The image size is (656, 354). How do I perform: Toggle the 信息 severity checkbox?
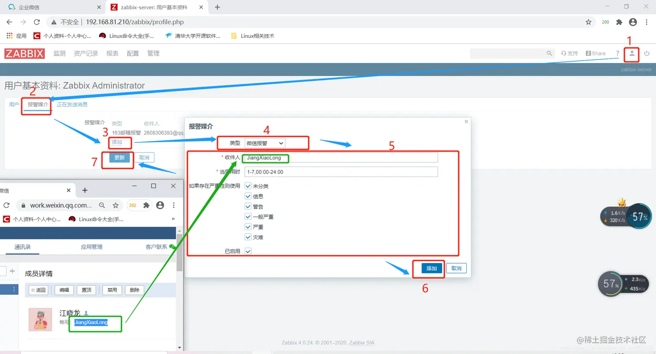248,196
